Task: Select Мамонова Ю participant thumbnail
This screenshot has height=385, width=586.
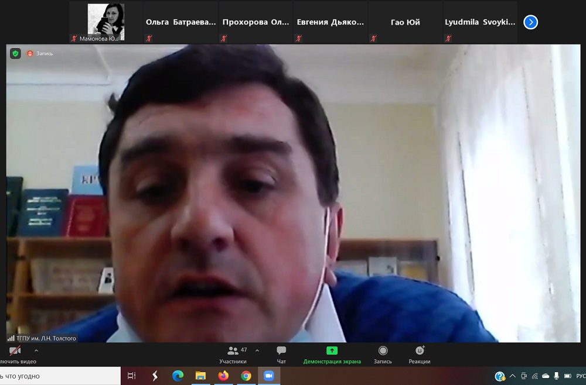Action: point(106,22)
